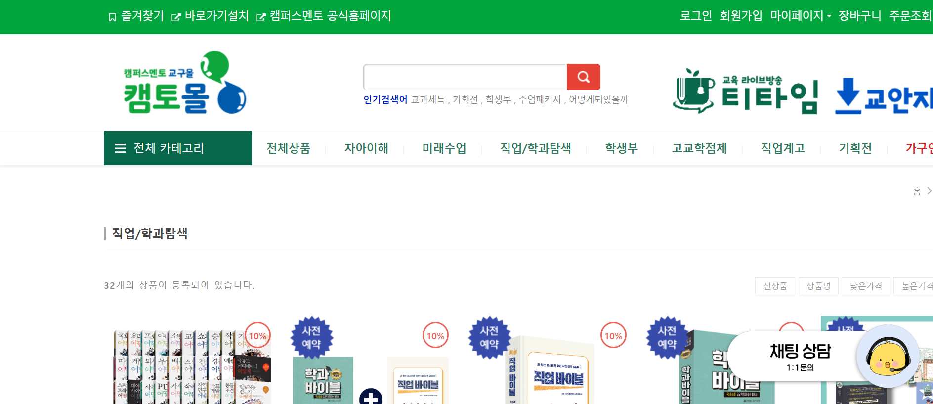
Task: Select the 미래수업 menu item
Action: pos(444,148)
